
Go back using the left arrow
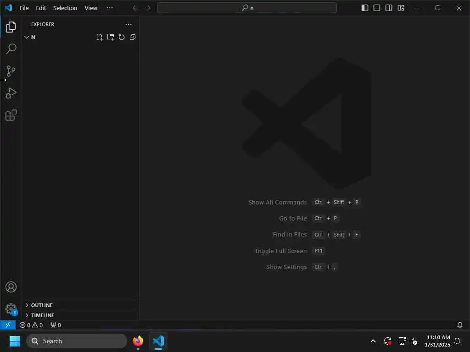pyautogui.click(x=135, y=8)
